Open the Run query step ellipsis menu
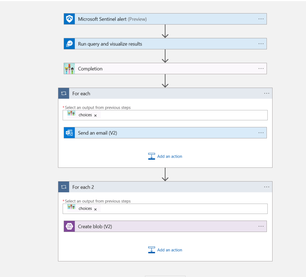306x277 pixels. click(x=261, y=44)
